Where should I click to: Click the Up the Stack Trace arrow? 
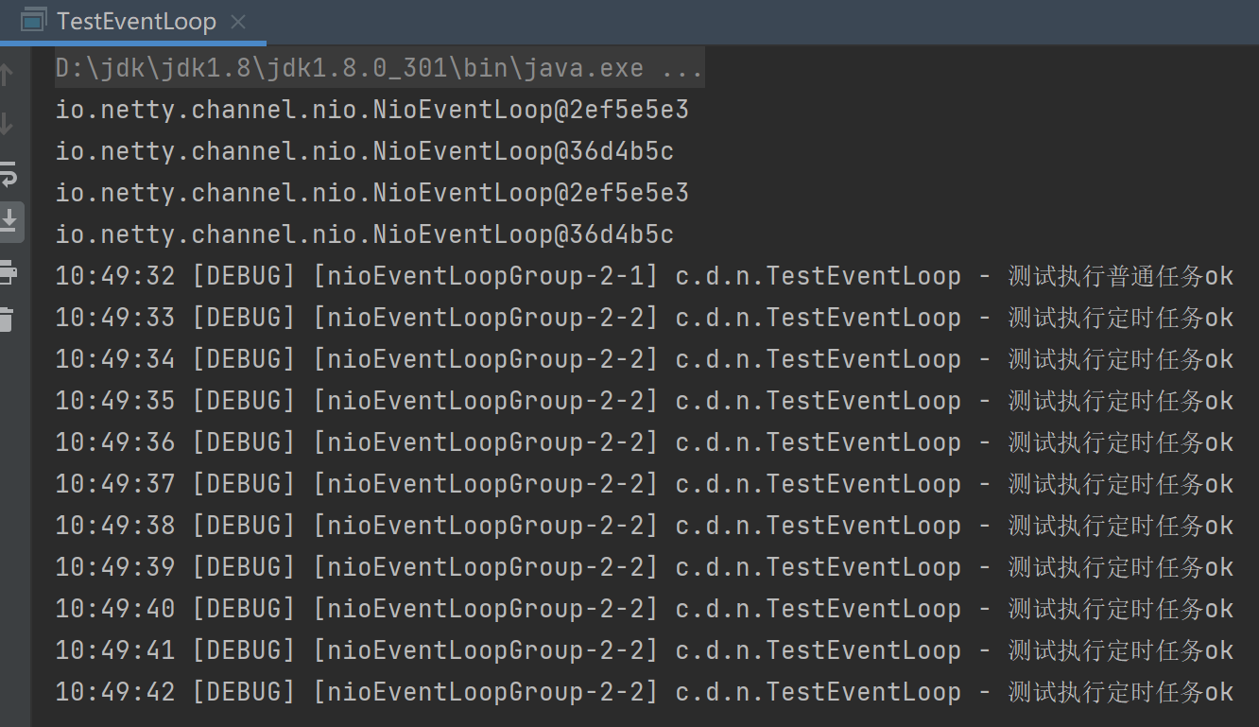point(8,75)
